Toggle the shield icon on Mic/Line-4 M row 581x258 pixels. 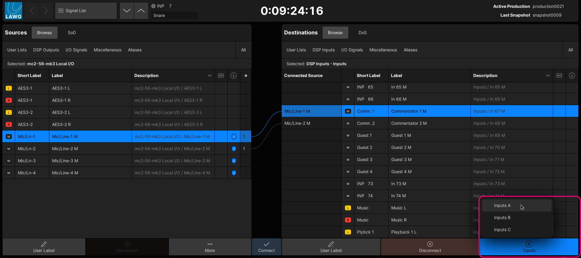[x=234, y=173]
